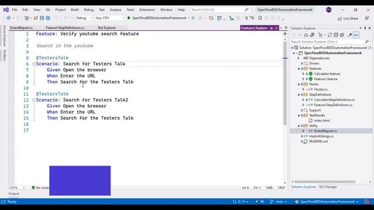The height and width of the screenshot is (210, 374).
Task: Open the File menu
Action: point(15,10)
